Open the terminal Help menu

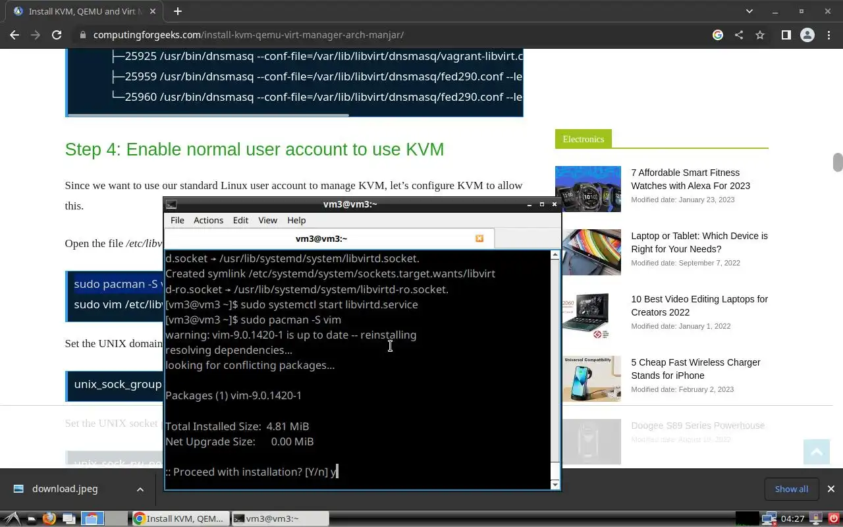pos(296,220)
